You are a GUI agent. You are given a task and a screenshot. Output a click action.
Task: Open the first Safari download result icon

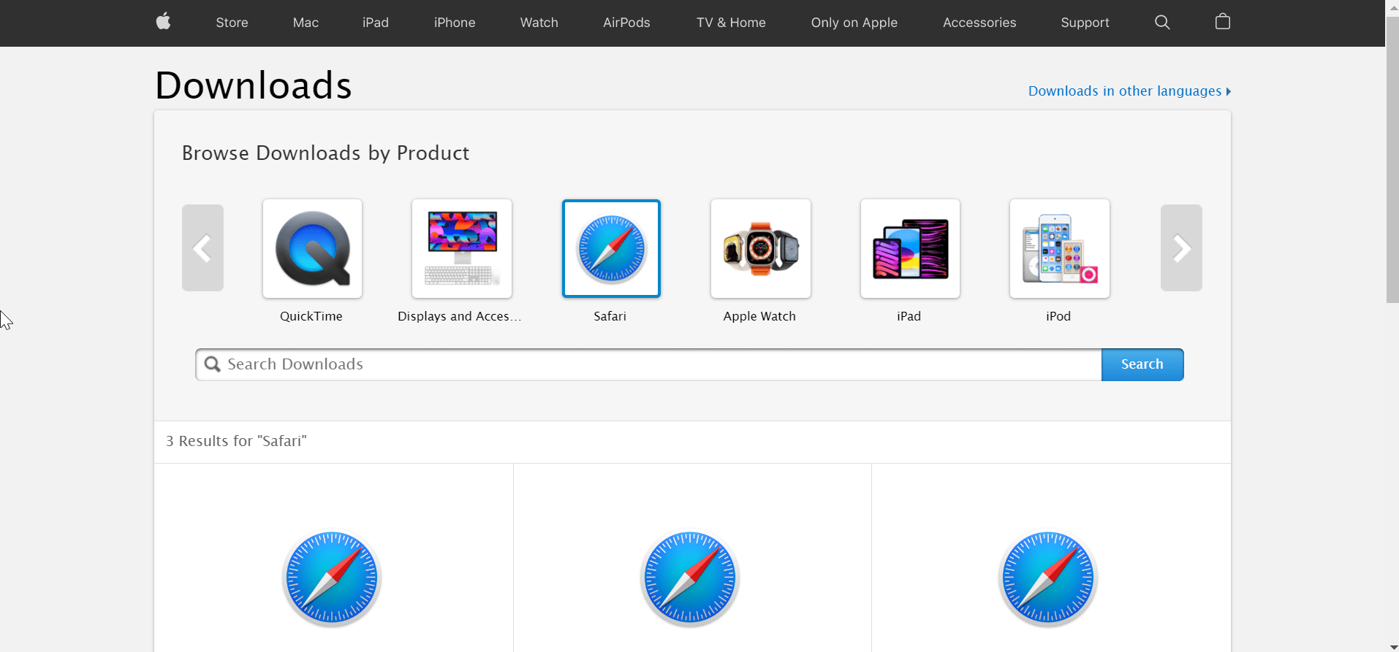[x=332, y=578]
